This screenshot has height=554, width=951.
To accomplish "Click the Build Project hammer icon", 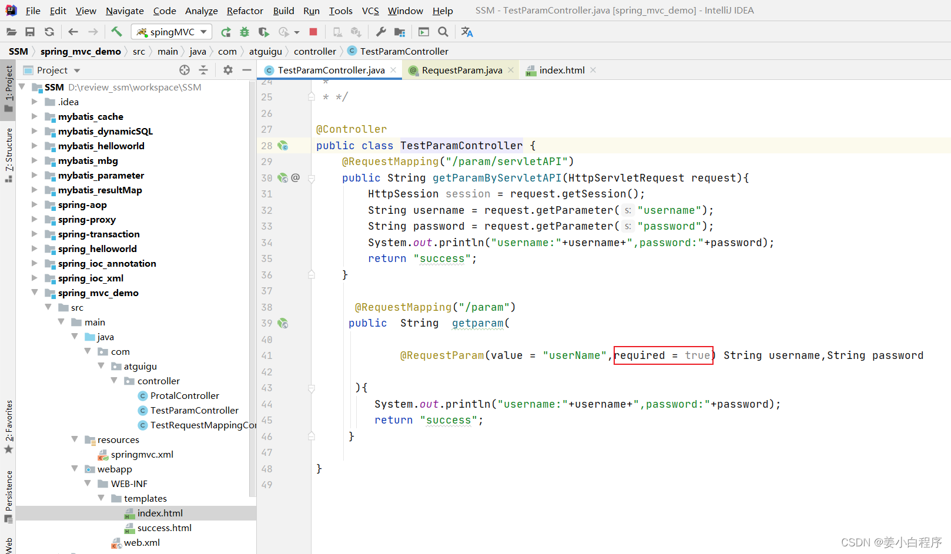I will click(116, 32).
